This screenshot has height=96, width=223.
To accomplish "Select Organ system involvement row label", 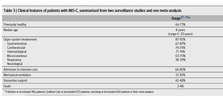I will [20, 40].
